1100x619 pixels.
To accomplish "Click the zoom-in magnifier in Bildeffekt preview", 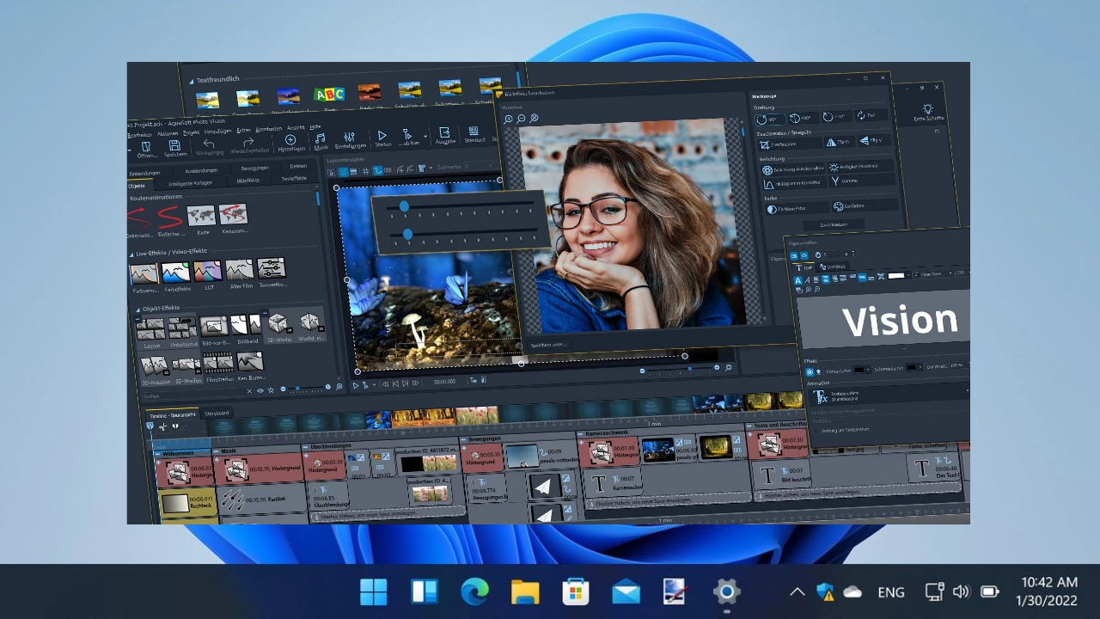I will point(509,119).
